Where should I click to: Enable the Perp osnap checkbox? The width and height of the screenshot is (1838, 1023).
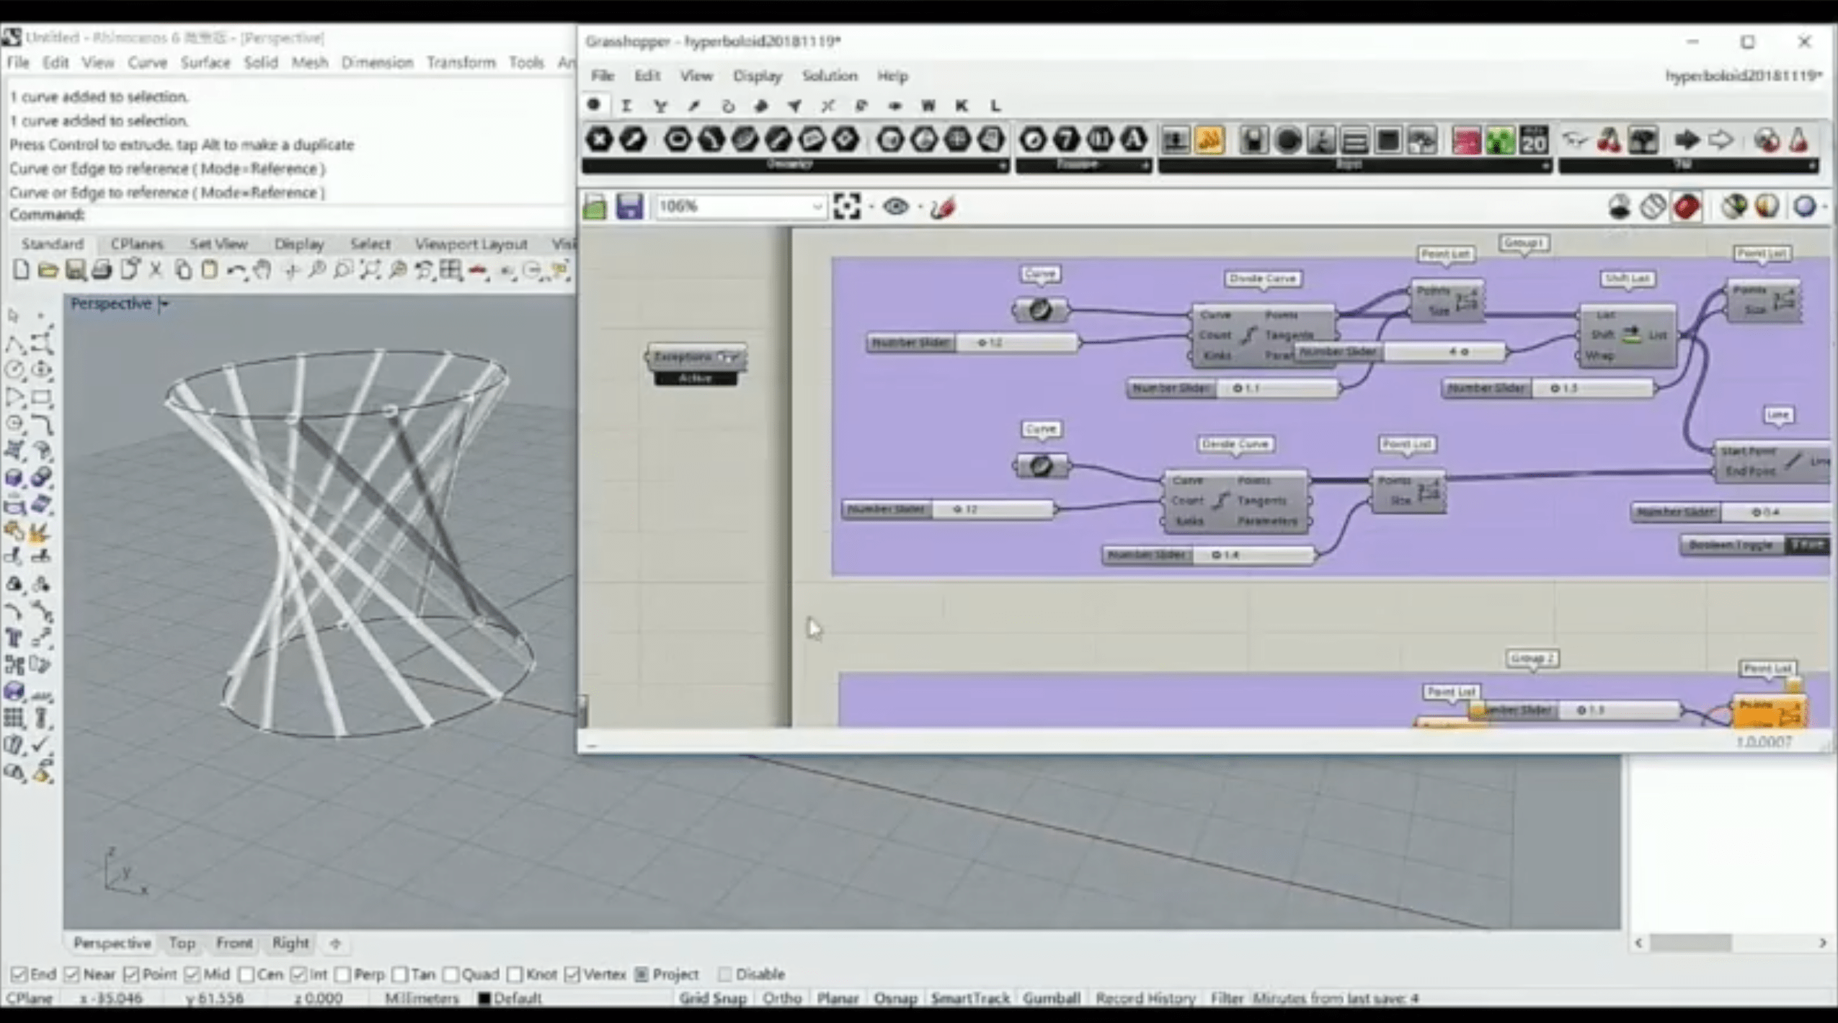tap(343, 974)
